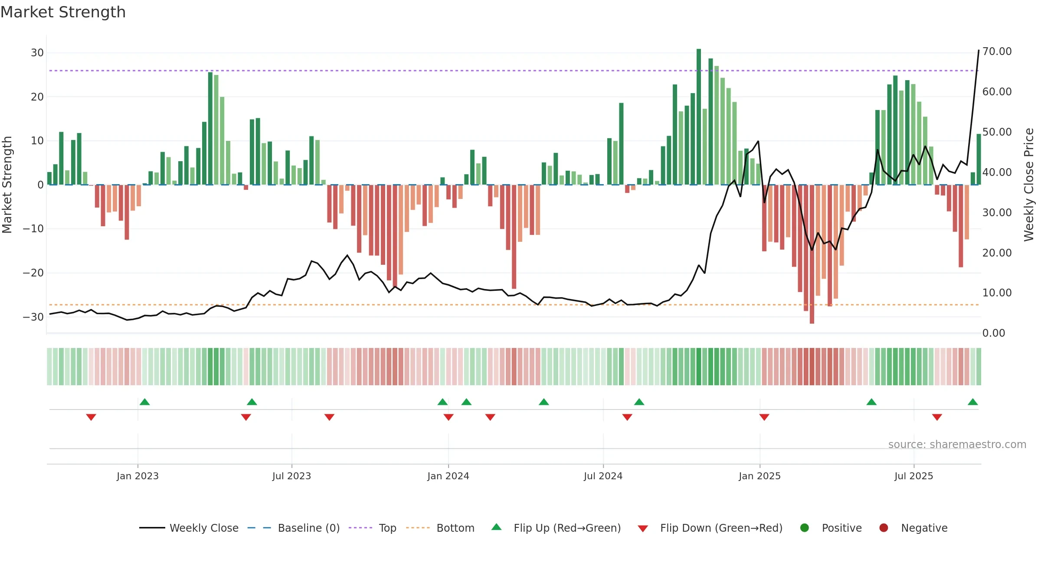Click the red Negative legend dot
This screenshot has height=585, width=1041.
pos(884,528)
